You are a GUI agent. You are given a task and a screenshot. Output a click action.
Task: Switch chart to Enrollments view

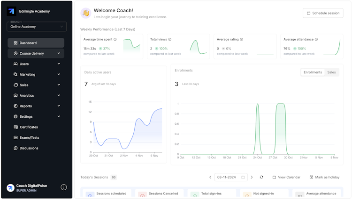point(313,72)
